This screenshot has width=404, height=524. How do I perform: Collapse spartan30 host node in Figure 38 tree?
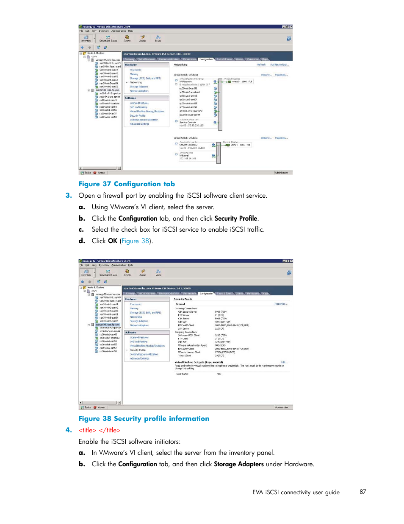tap(89, 325)
